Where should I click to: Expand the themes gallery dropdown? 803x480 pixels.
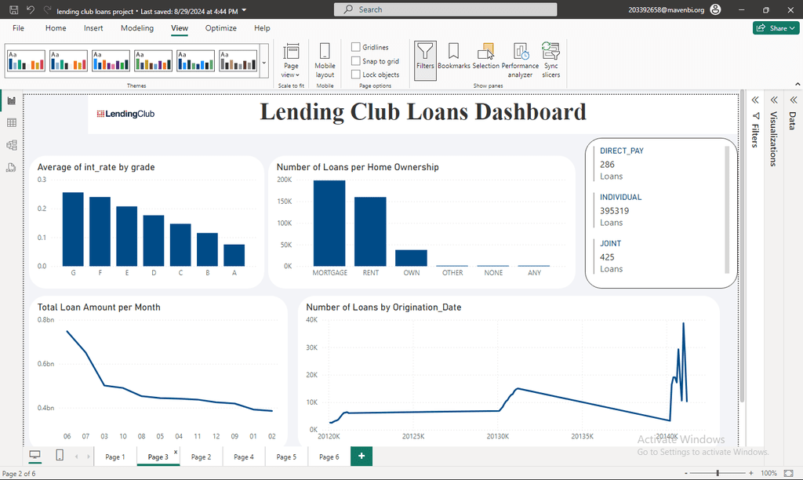coord(264,62)
